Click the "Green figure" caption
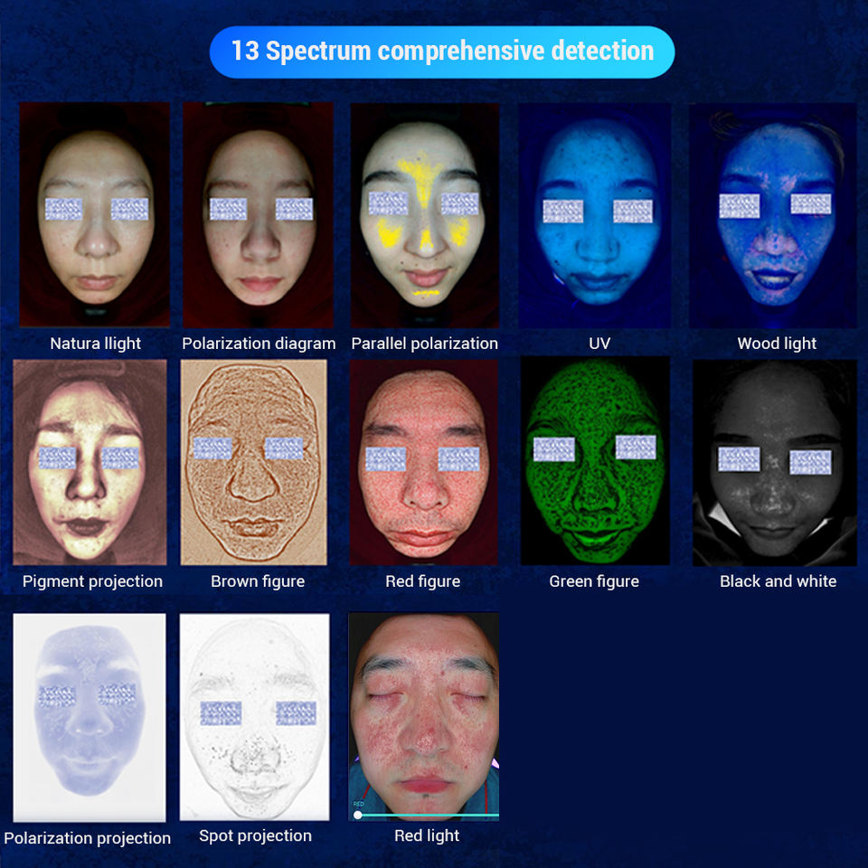 tap(594, 581)
